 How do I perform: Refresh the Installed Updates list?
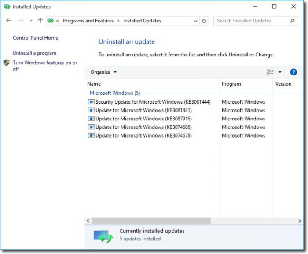[x=204, y=21]
